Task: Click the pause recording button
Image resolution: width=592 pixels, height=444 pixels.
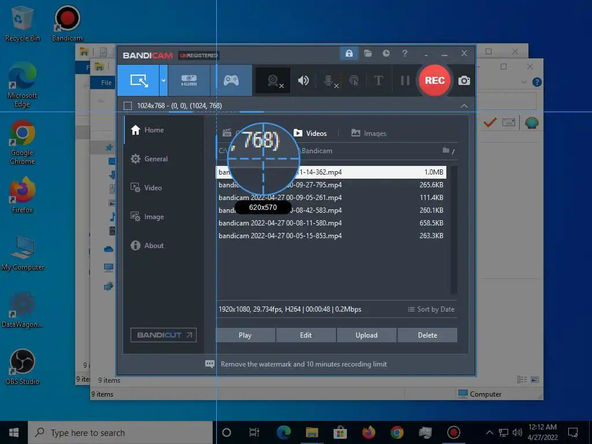Action: [405, 80]
